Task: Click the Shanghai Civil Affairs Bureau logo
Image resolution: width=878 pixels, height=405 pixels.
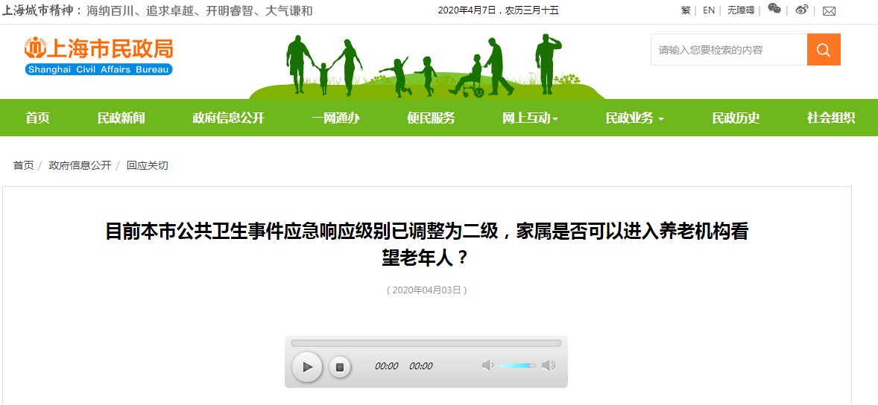Action: point(98,55)
